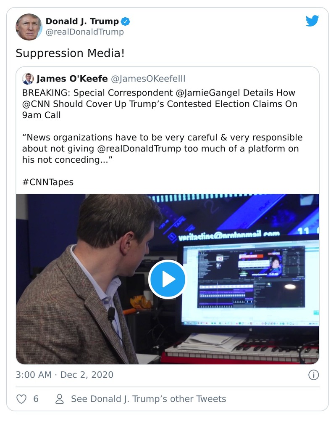Click James O'Keefe's small profile avatar
This screenshot has width=336, height=421.
(28, 79)
